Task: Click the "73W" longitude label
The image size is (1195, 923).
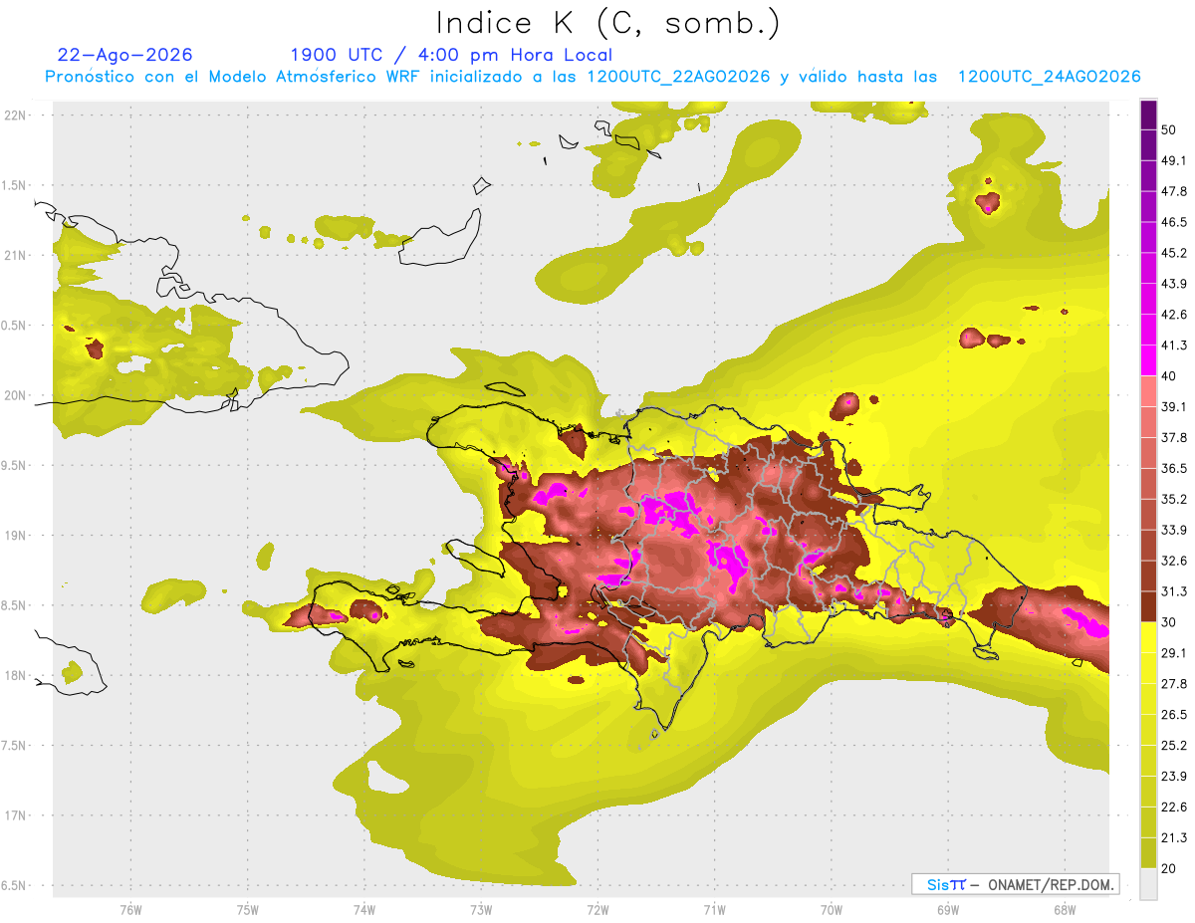Action: pyautogui.click(x=480, y=910)
